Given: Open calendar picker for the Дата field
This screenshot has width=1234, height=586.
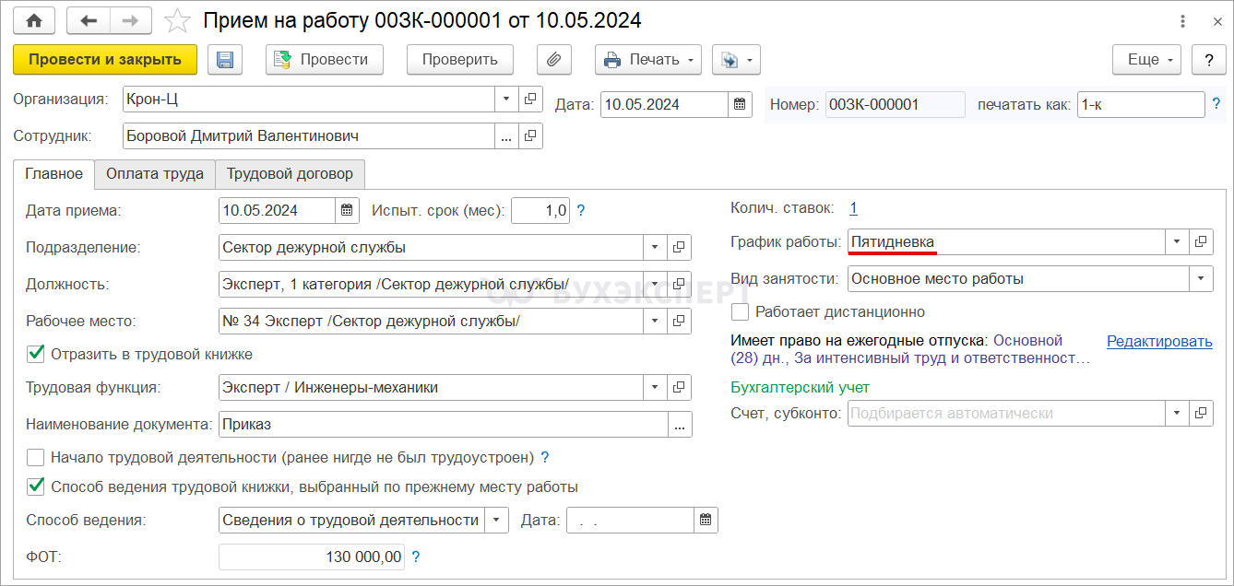Looking at the screenshot, I should (x=741, y=105).
